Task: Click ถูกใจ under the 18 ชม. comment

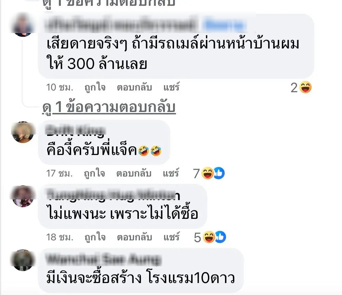Action: click(x=95, y=237)
